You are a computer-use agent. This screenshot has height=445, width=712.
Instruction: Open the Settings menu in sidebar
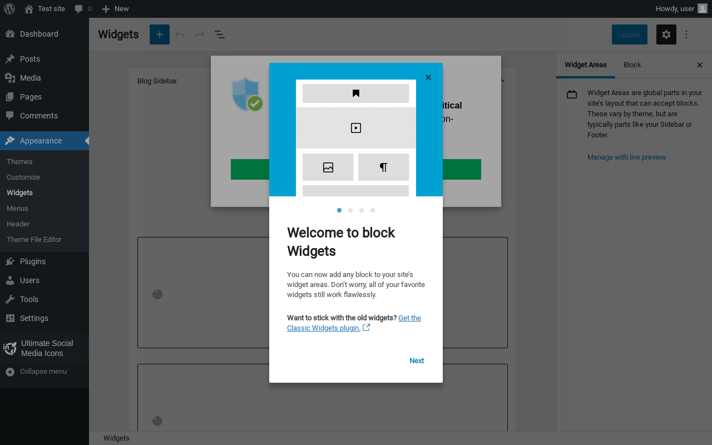(x=44, y=318)
